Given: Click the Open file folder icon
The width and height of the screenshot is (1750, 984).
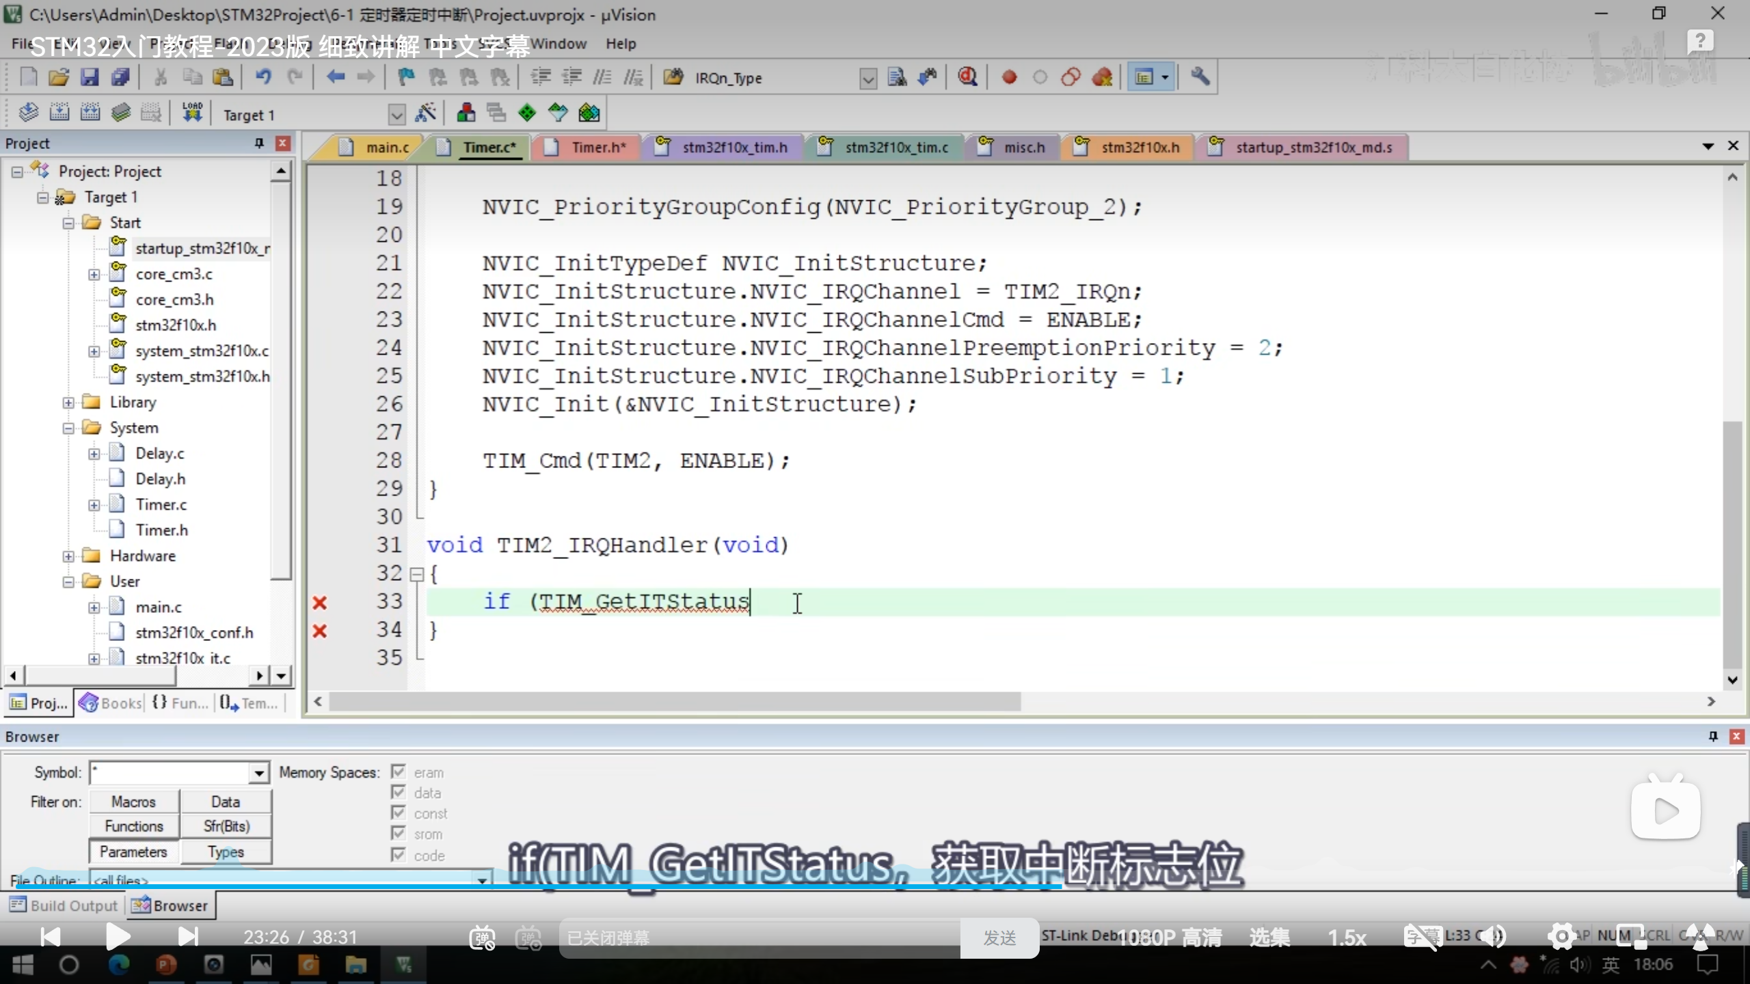Looking at the screenshot, I should (x=59, y=77).
